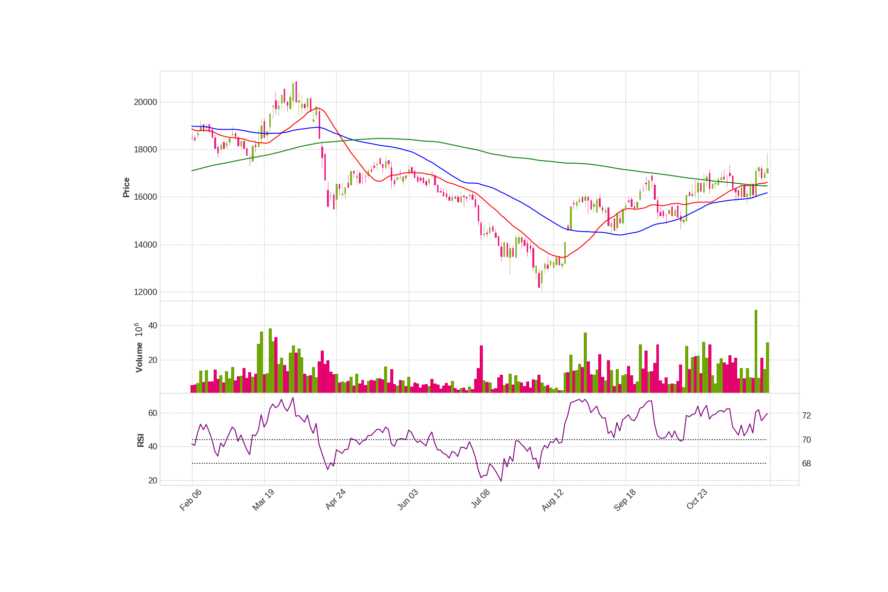Click the tallest green volume bar
Screen dimensions: 888x592
pyautogui.click(x=756, y=351)
